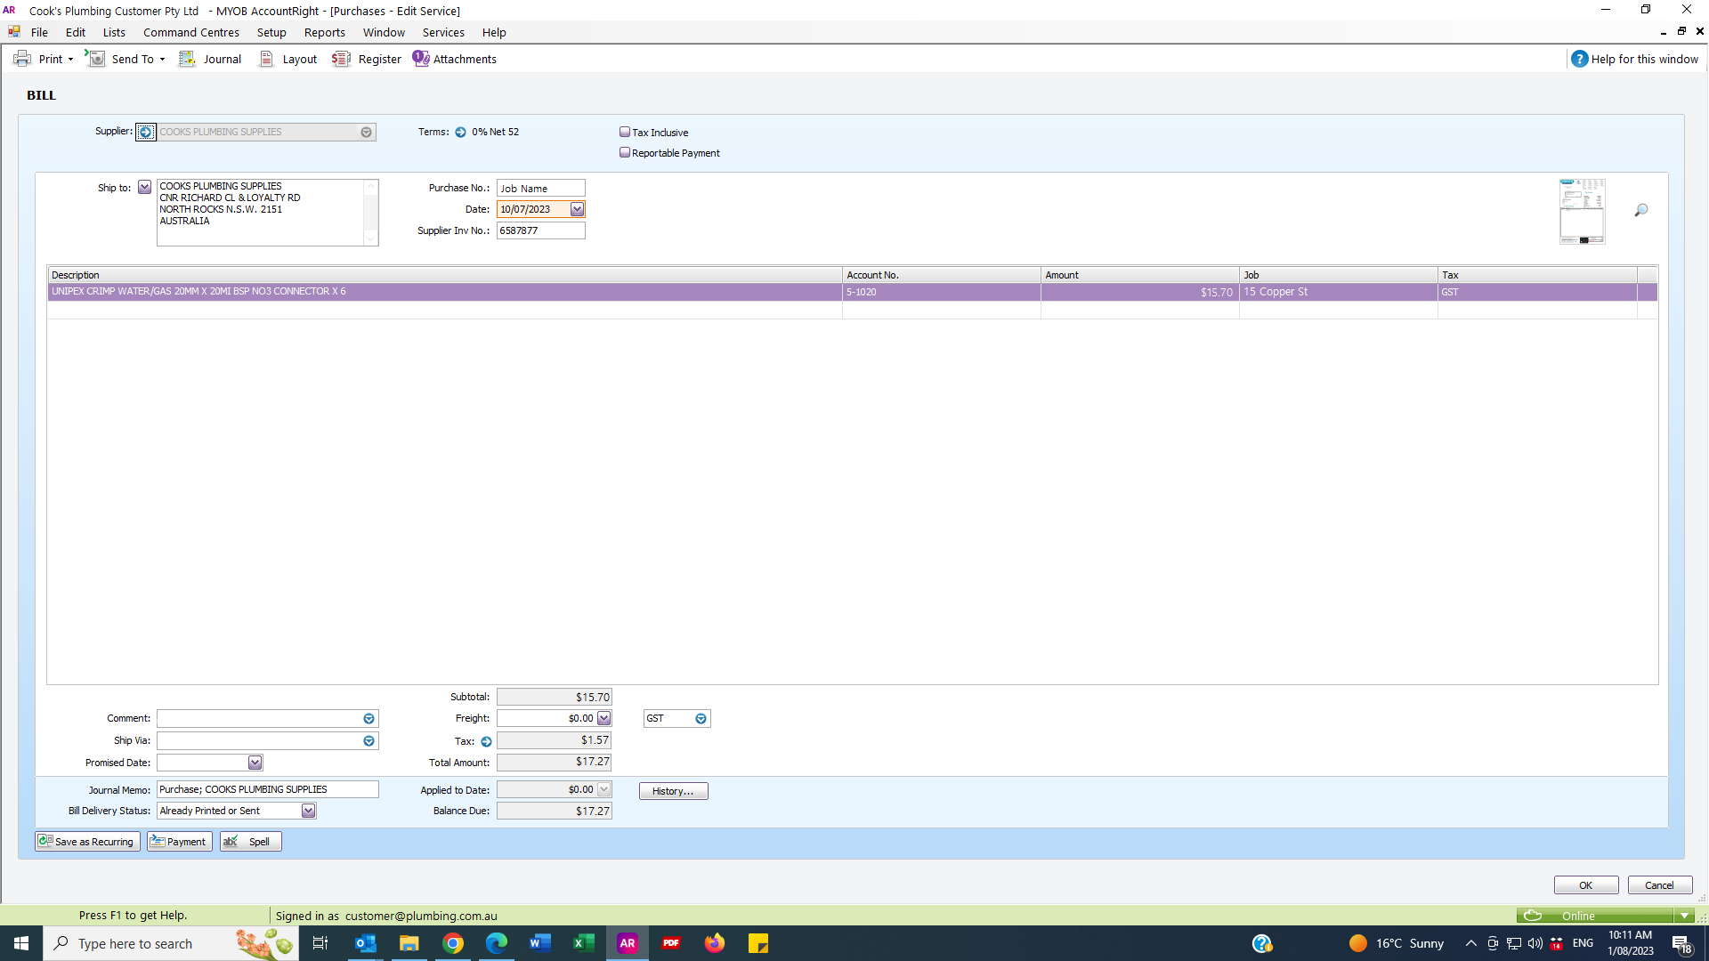Open Task View on the taskbar

tap(320, 943)
